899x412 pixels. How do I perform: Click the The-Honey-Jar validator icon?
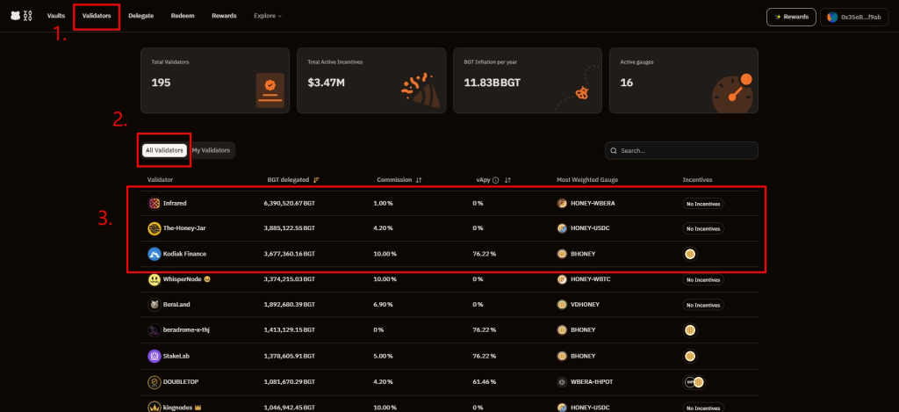[155, 228]
